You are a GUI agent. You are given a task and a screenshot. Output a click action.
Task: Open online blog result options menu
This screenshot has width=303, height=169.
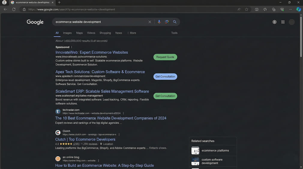[99, 161]
